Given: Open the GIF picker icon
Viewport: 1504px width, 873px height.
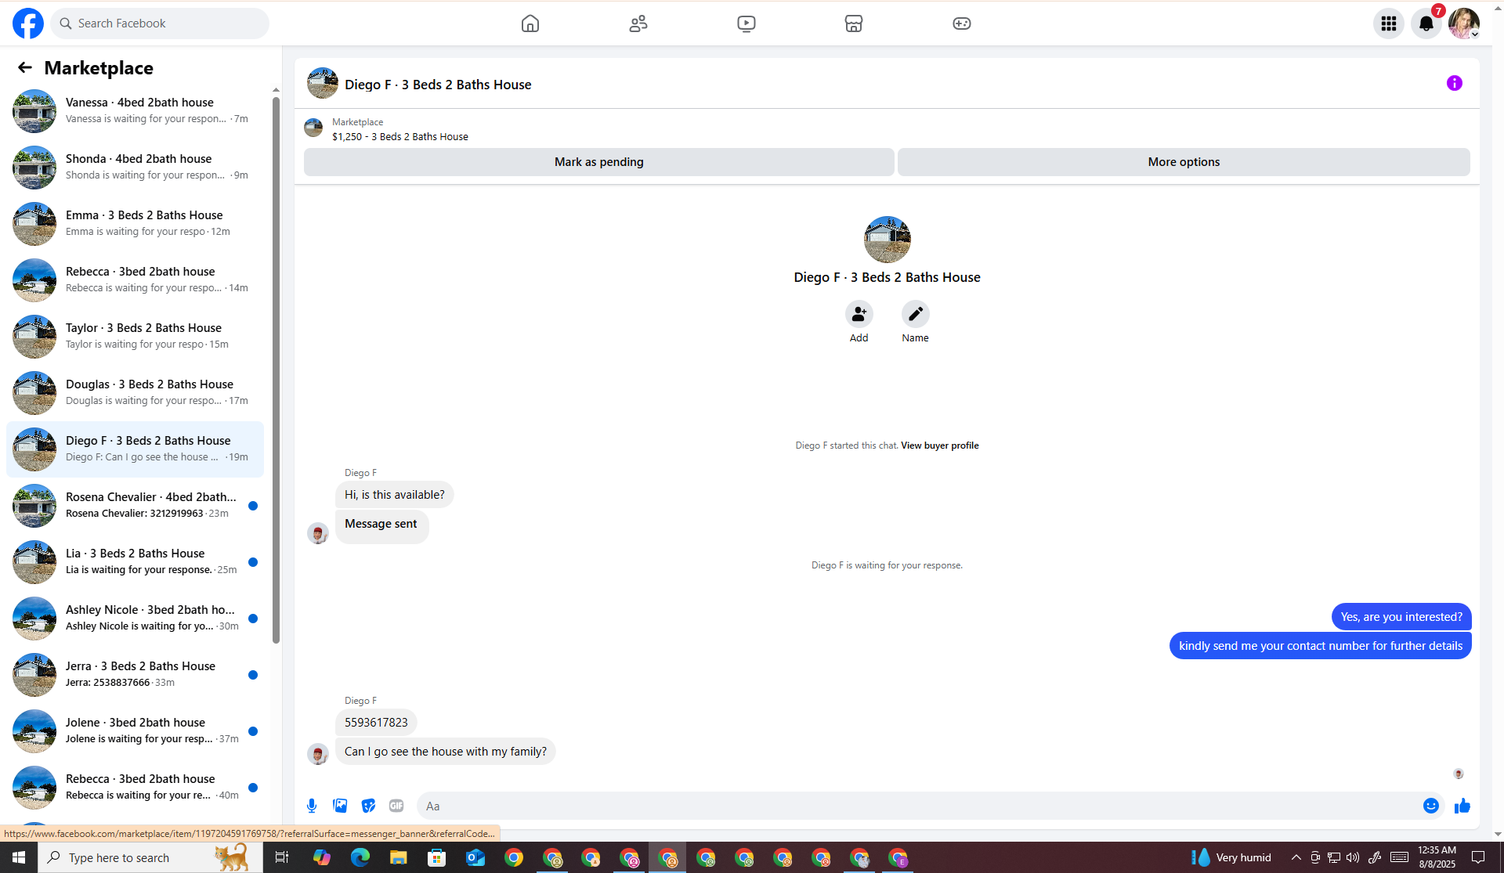Looking at the screenshot, I should 396,806.
